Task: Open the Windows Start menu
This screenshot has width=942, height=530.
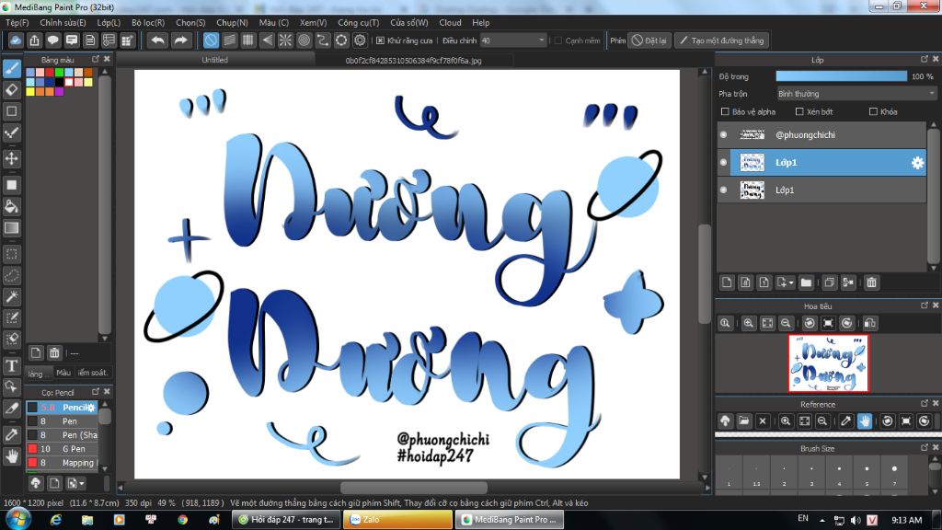Action: point(17,519)
